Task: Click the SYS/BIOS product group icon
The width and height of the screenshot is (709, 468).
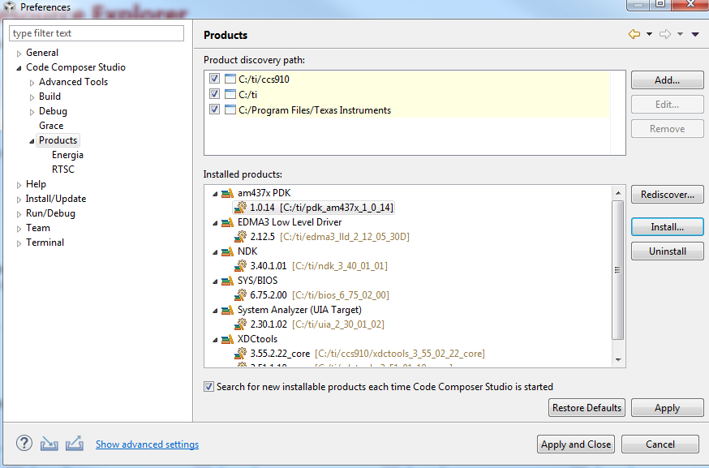Action: (x=227, y=281)
